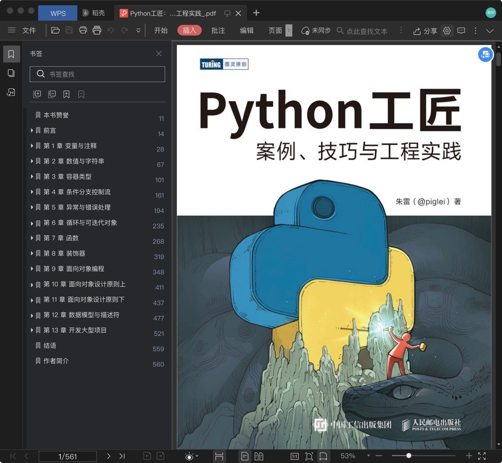502x463 pixels.
Task: Expand all bookmarks icon
Action: 37,94
